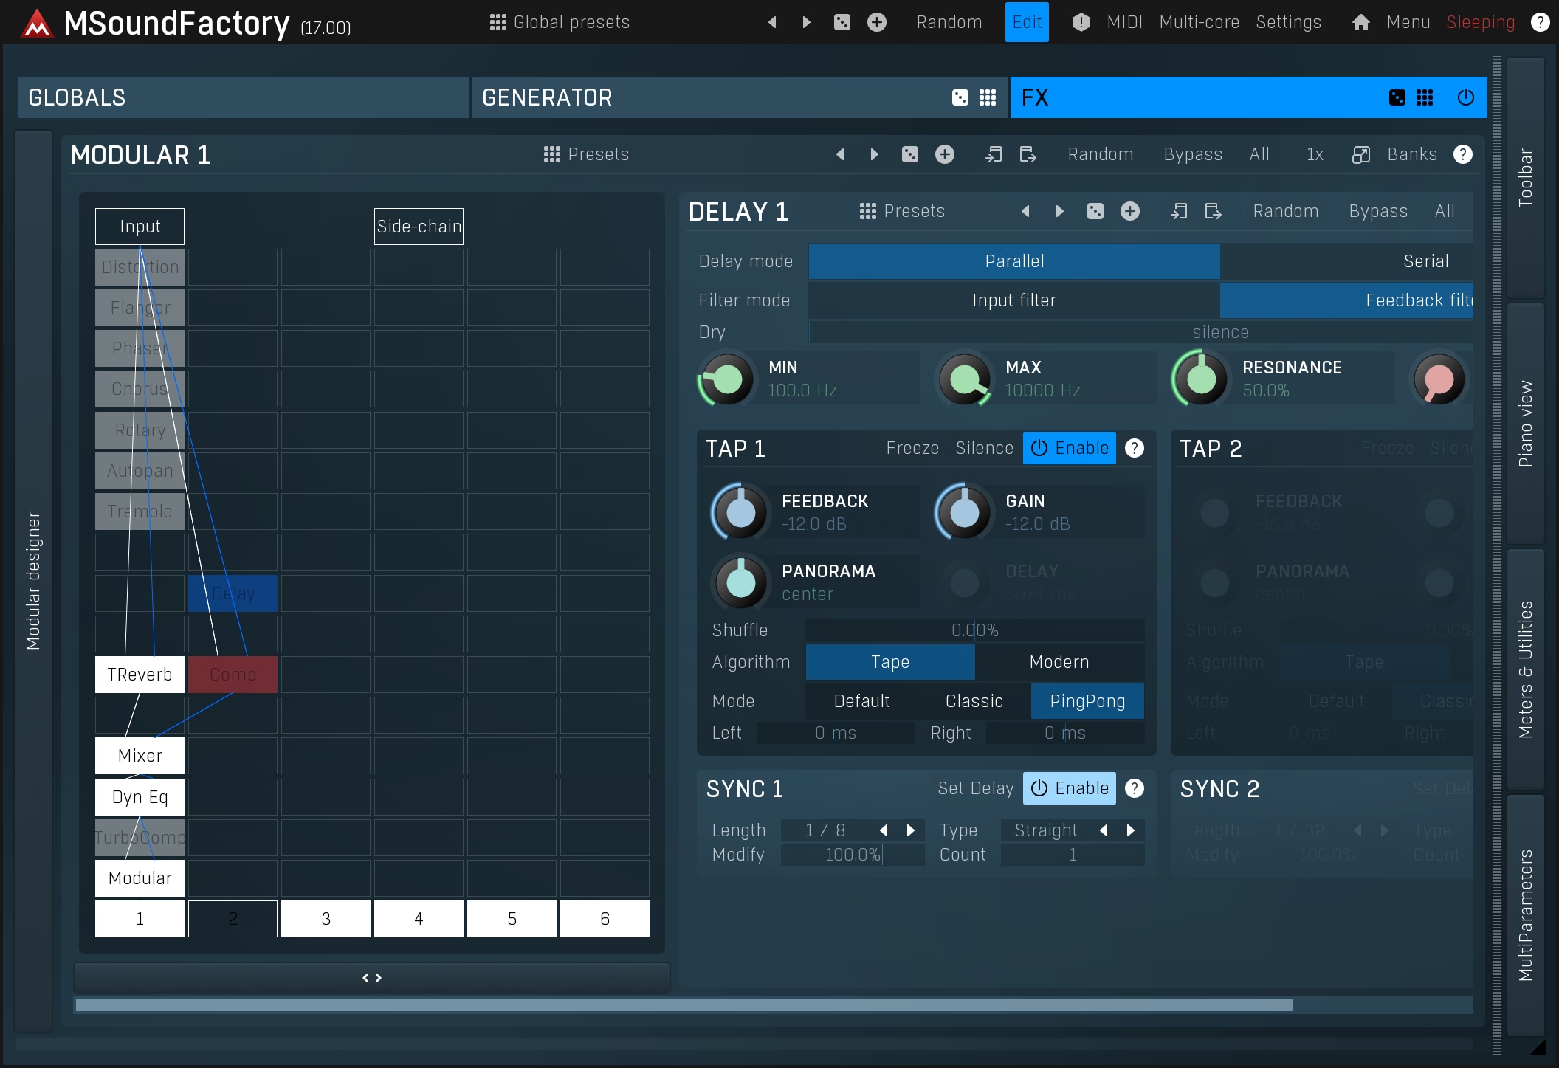
Task: Toggle Sync 1 Enable button
Action: tap(1069, 788)
